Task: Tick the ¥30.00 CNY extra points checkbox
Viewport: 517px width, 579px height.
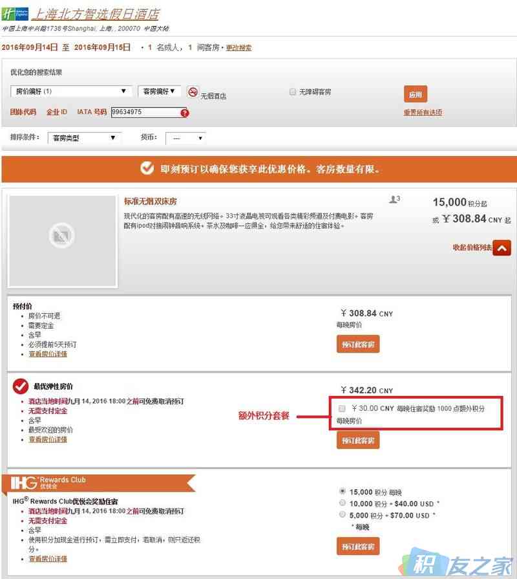Action: [342, 408]
